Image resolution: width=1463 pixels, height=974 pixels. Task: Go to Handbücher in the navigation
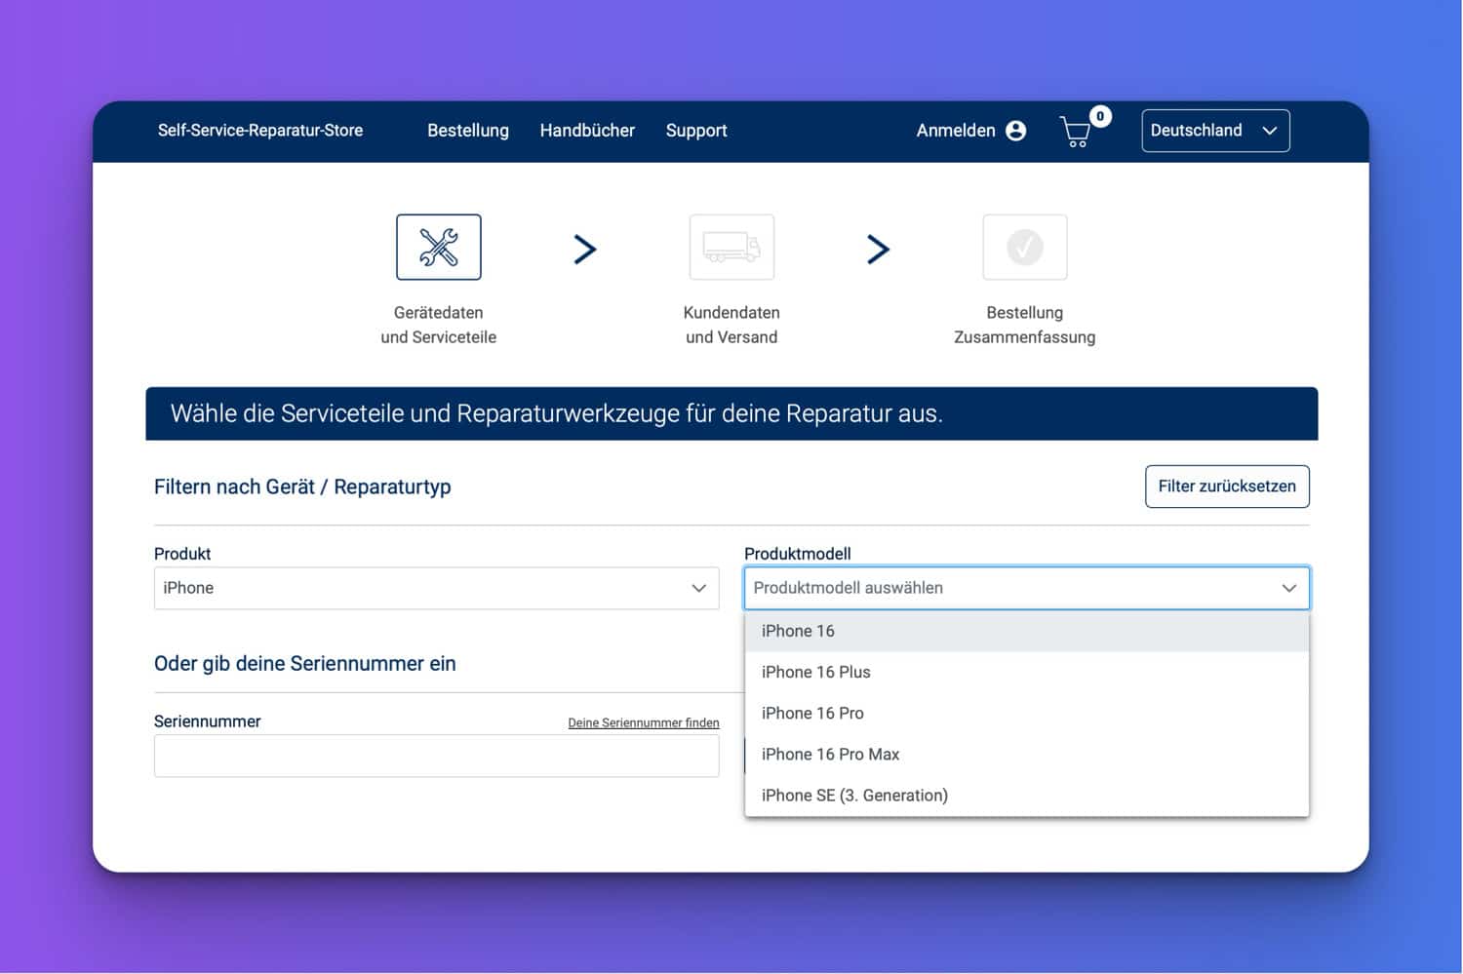[587, 131]
